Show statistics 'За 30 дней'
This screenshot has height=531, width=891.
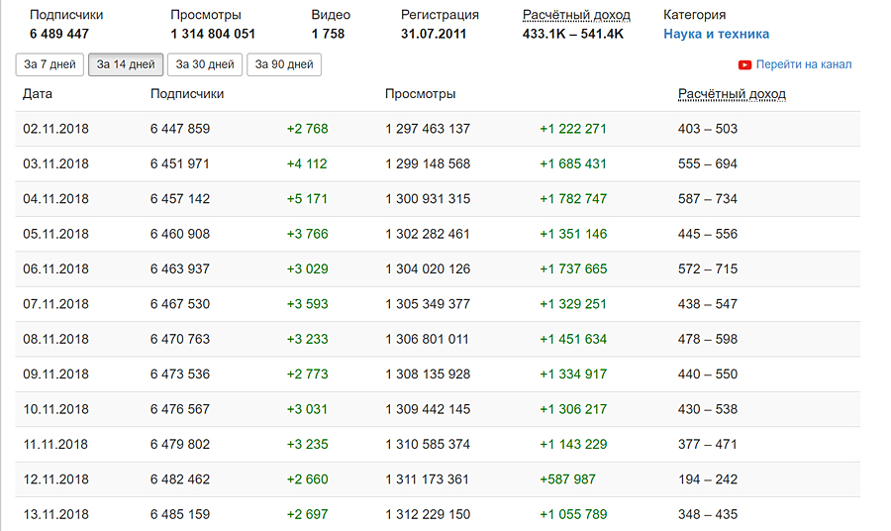click(x=205, y=65)
